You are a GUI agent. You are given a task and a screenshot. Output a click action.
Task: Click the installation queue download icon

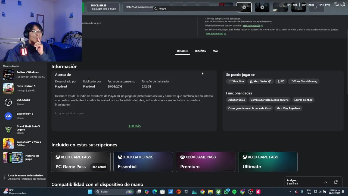click(4, 177)
